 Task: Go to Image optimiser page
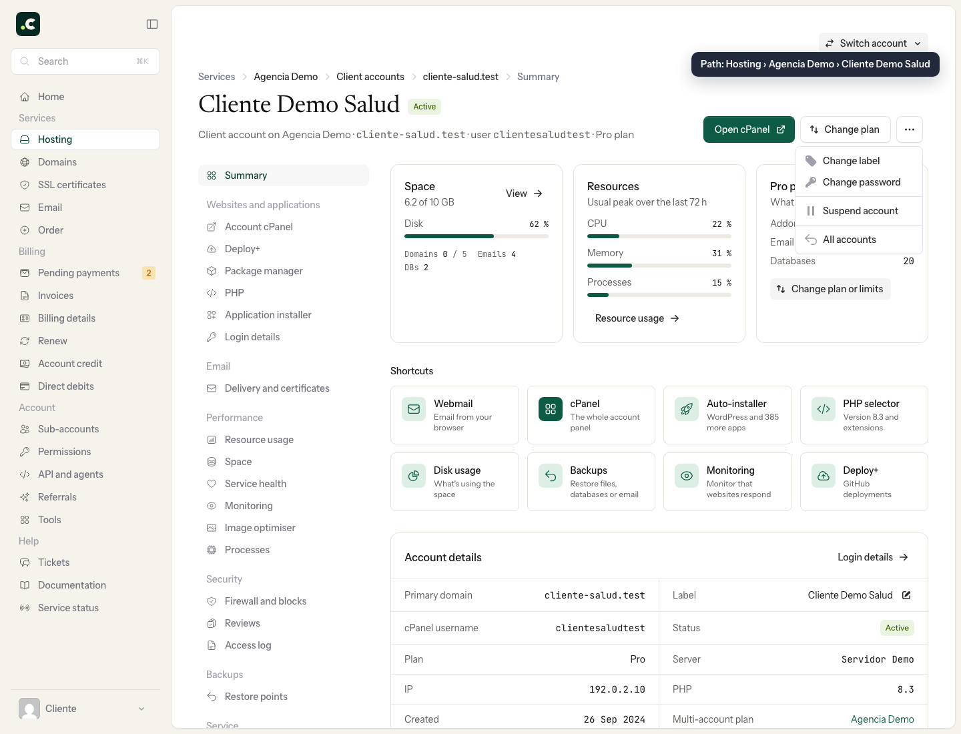tap(284, 528)
